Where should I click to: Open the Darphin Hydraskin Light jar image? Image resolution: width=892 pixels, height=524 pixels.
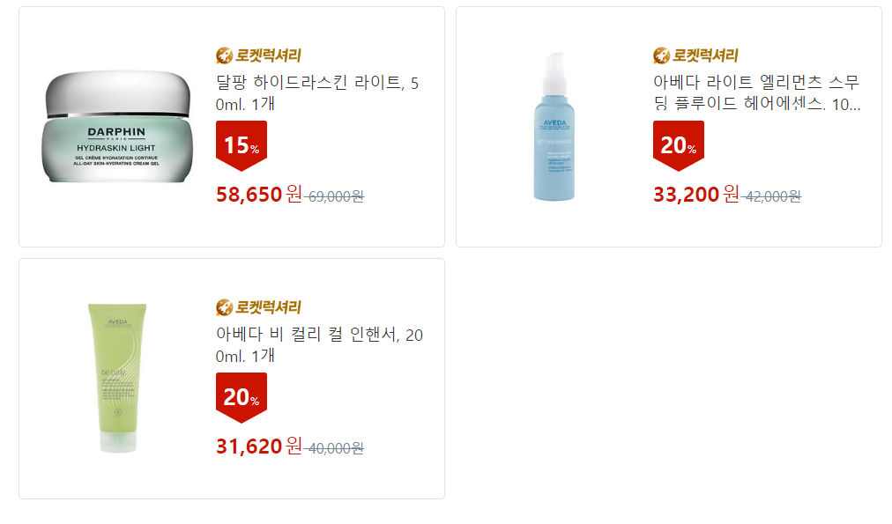(118, 128)
